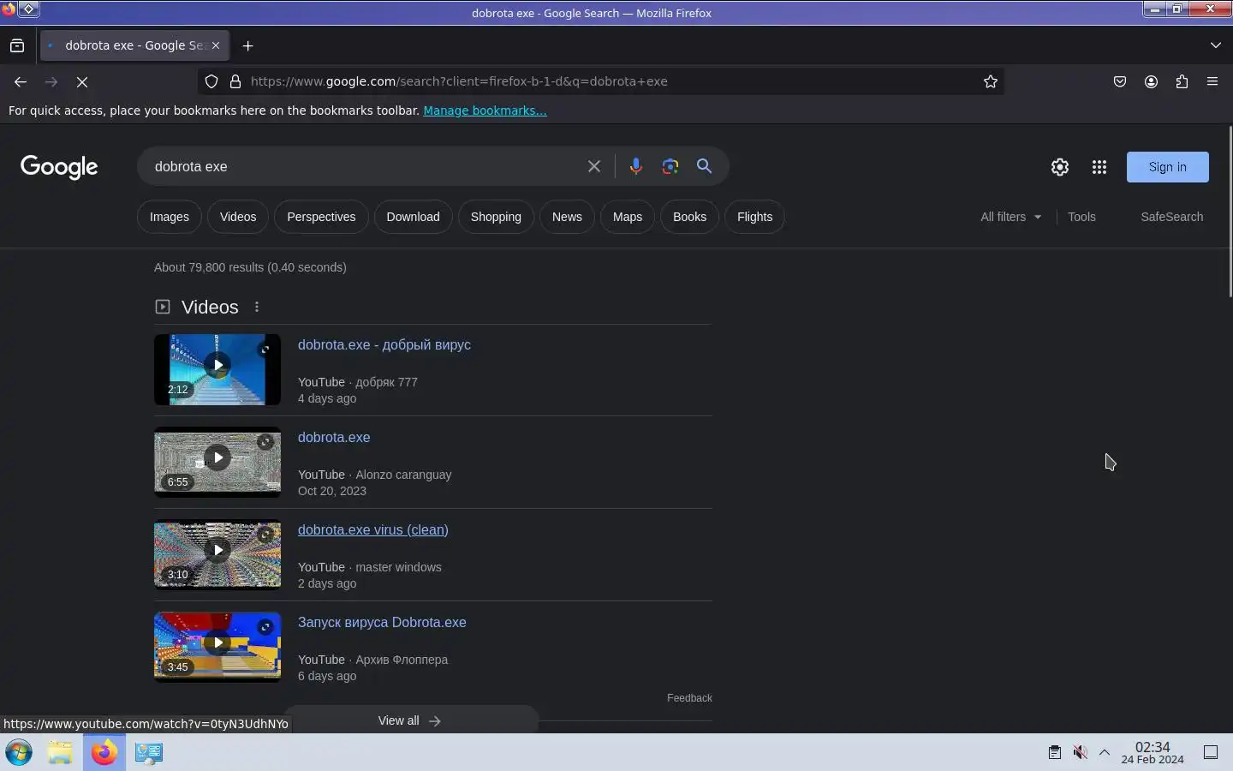This screenshot has width=1233, height=771.
Task: Open the search Tools options
Action: tap(1081, 217)
